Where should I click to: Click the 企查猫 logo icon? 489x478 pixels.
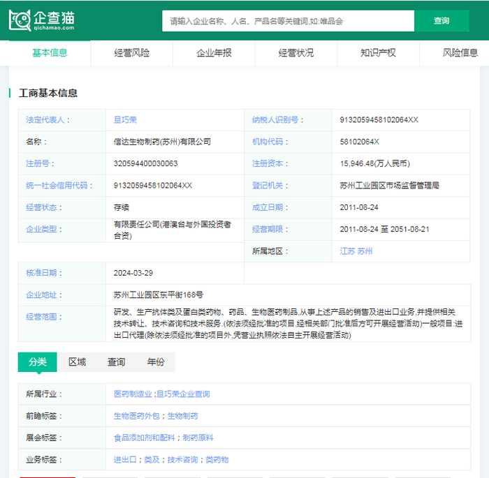click(20, 20)
